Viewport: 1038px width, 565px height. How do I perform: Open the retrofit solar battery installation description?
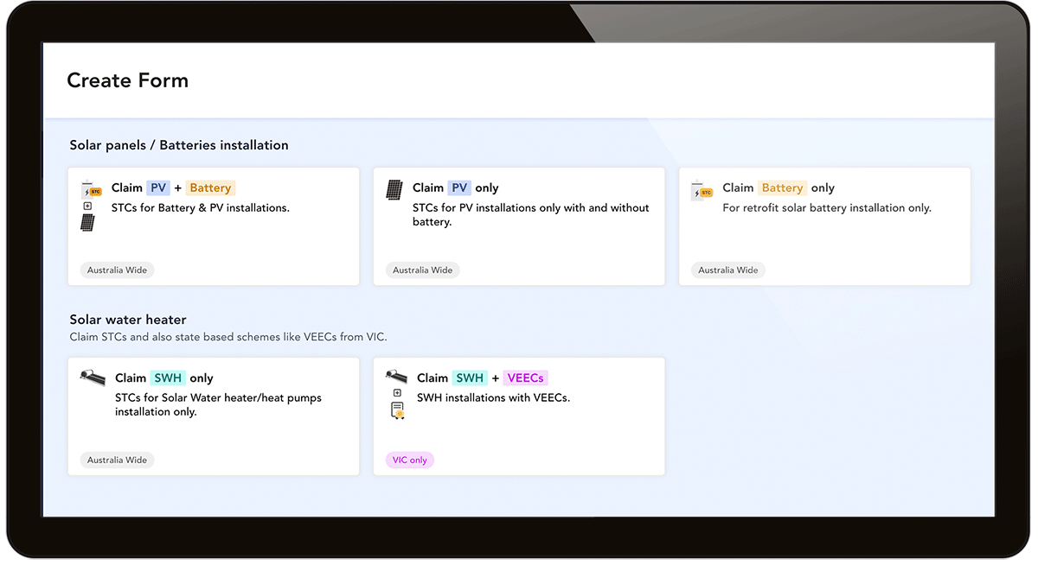point(826,208)
